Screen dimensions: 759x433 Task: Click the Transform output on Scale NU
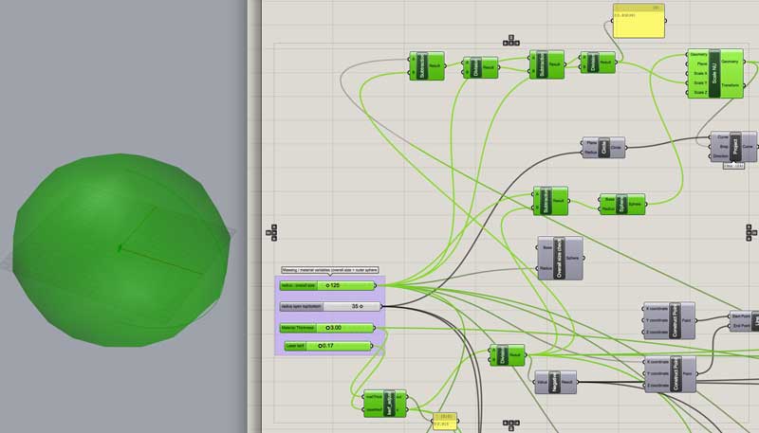coord(730,85)
